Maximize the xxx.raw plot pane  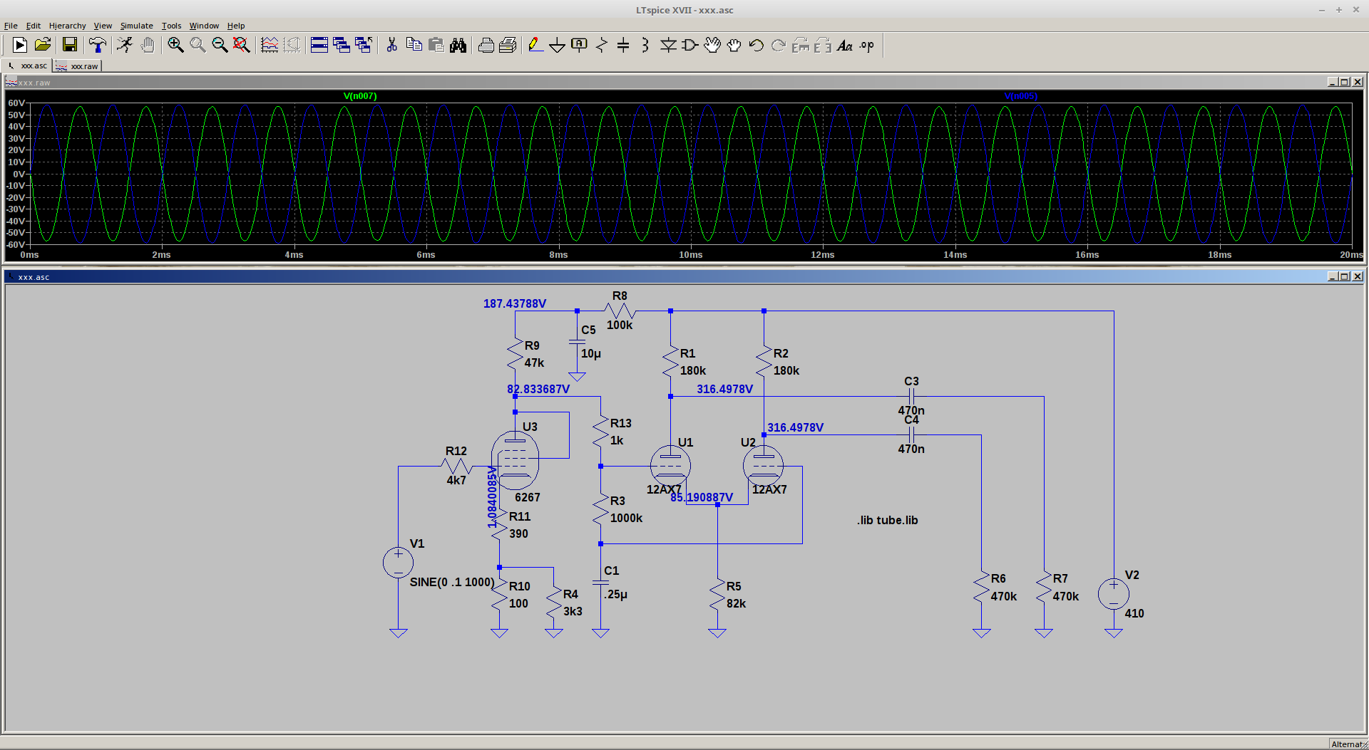[x=1345, y=82]
